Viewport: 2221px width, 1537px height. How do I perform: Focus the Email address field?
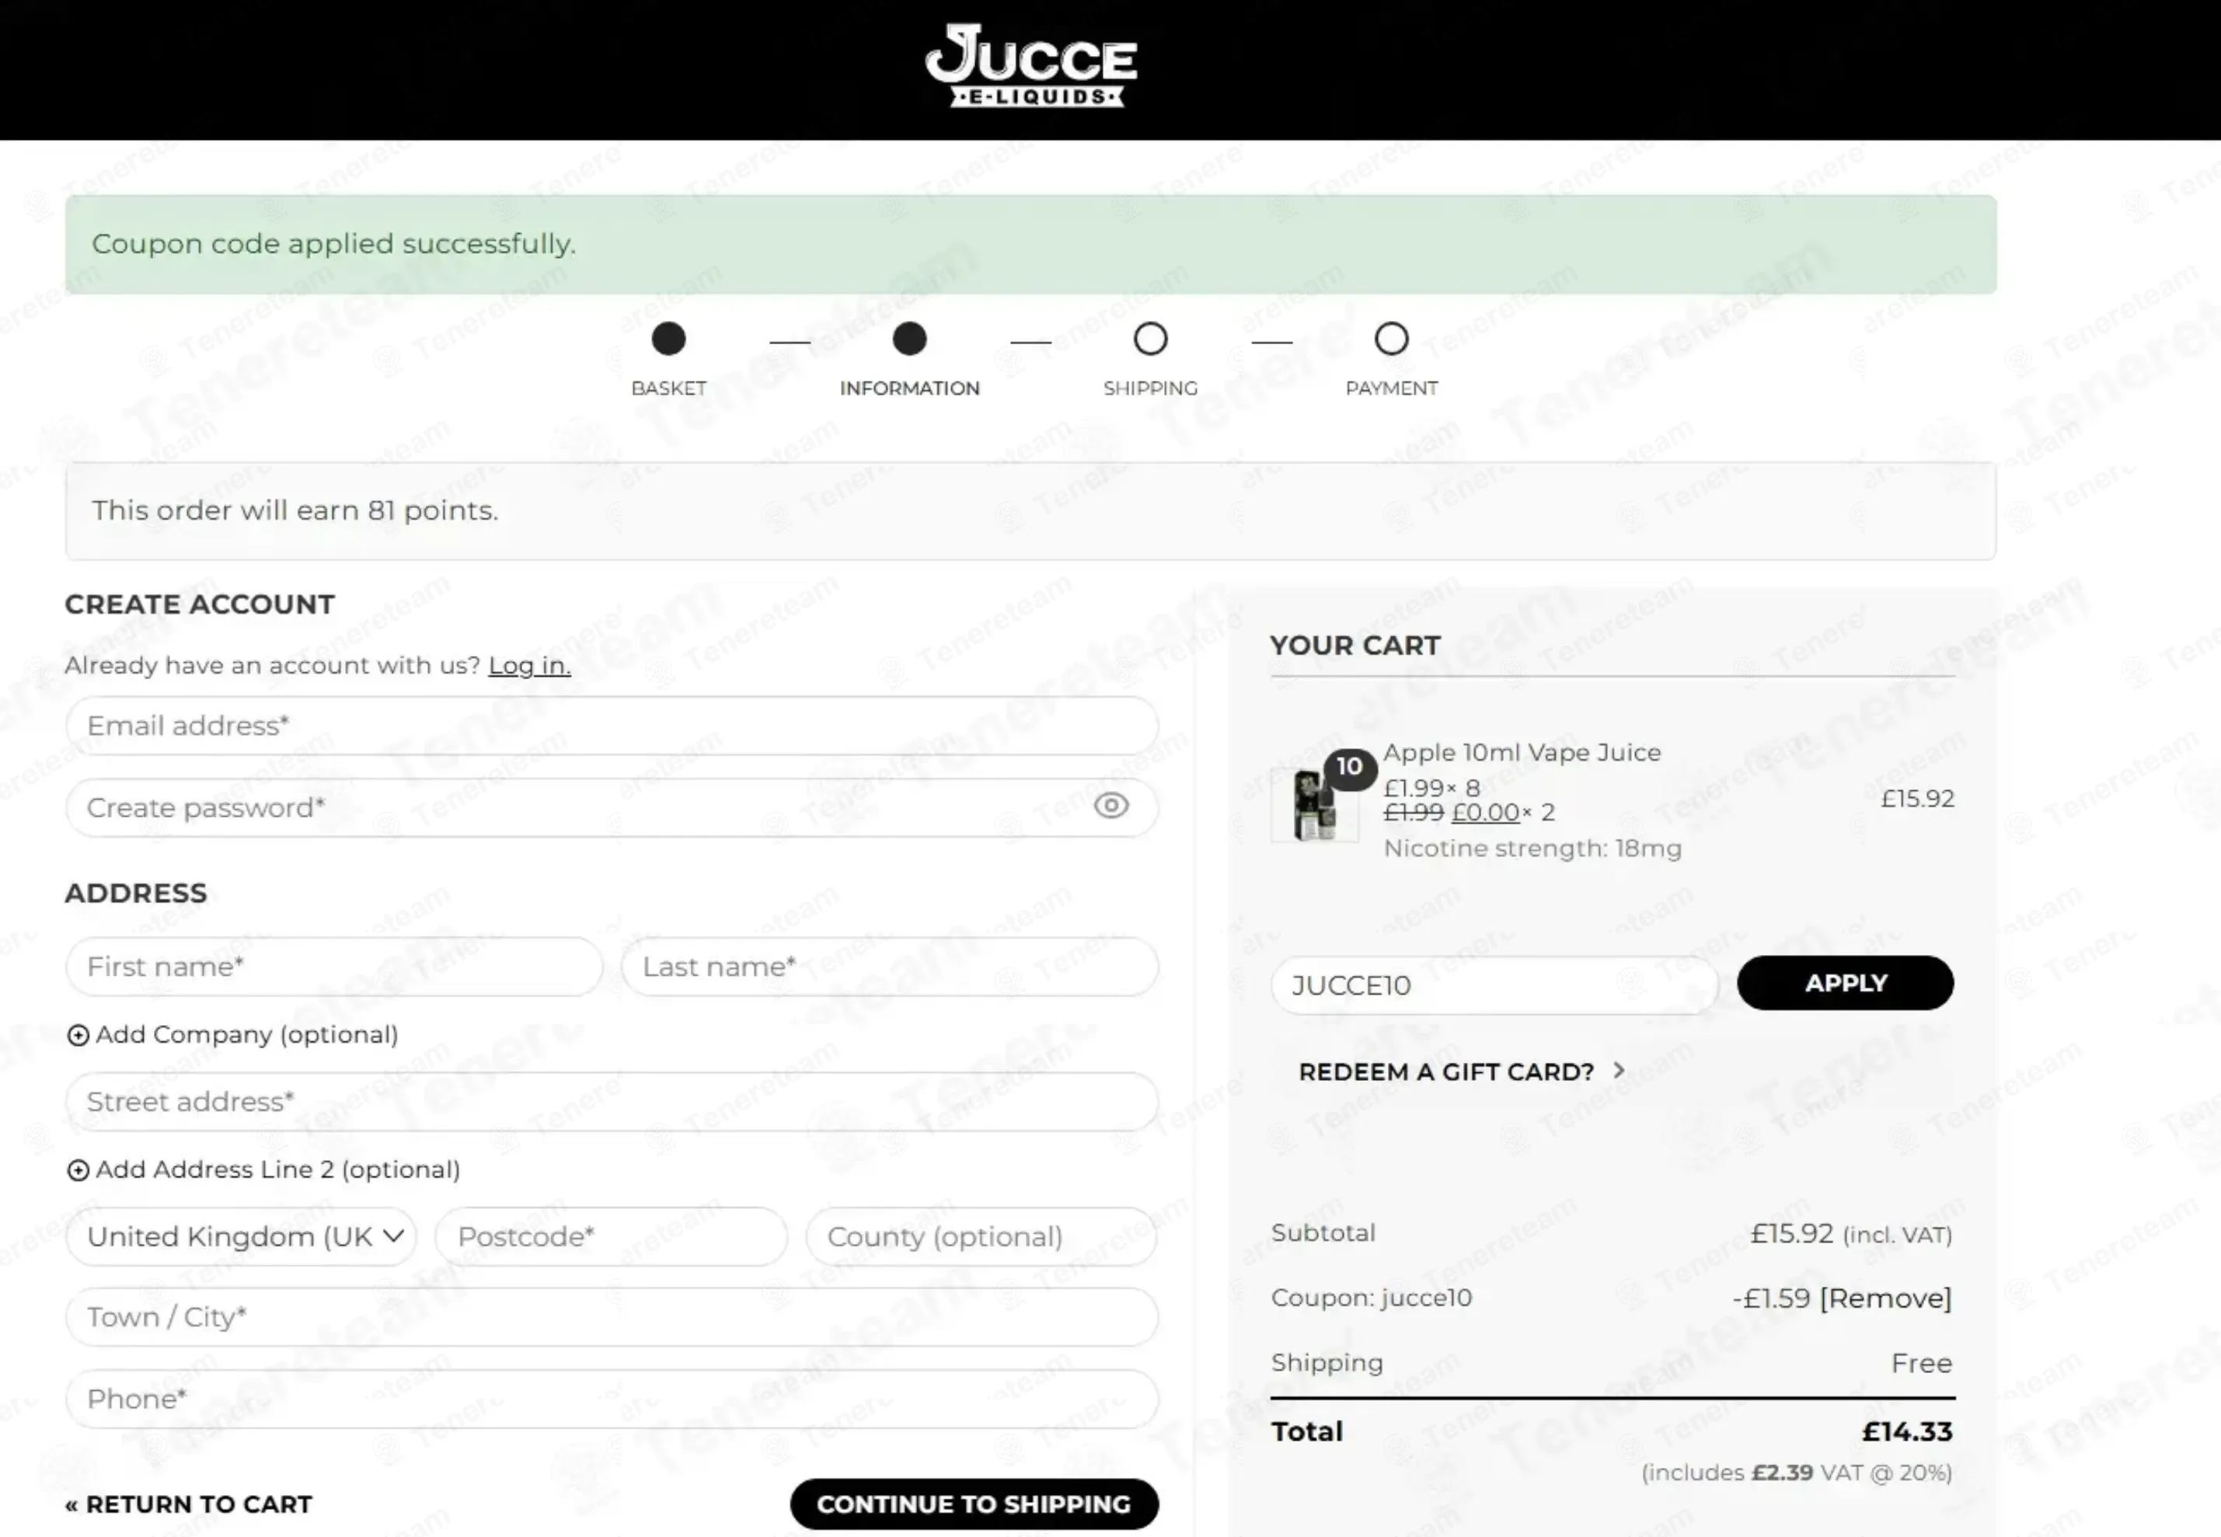tap(612, 726)
